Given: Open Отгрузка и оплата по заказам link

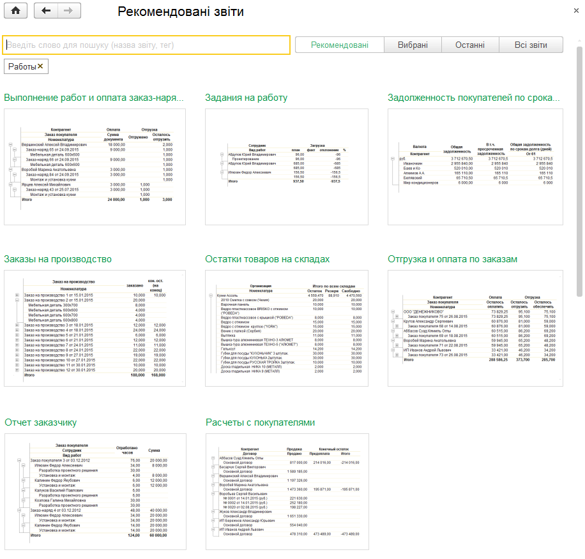Looking at the screenshot, I should [x=453, y=259].
